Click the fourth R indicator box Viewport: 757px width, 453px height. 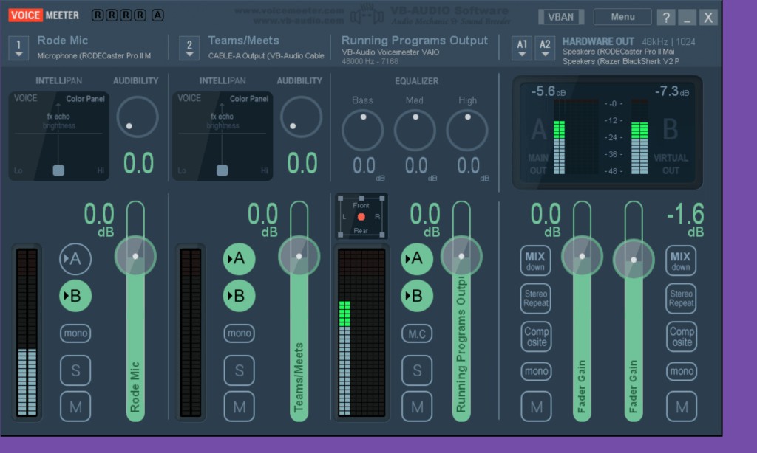pos(140,15)
